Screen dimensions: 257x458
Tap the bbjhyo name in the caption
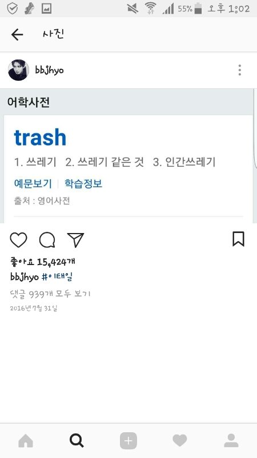pyautogui.click(x=25, y=277)
